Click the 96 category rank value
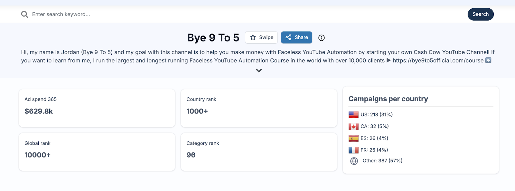Image resolution: width=515 pixels, height=191 pixels. 191,155
